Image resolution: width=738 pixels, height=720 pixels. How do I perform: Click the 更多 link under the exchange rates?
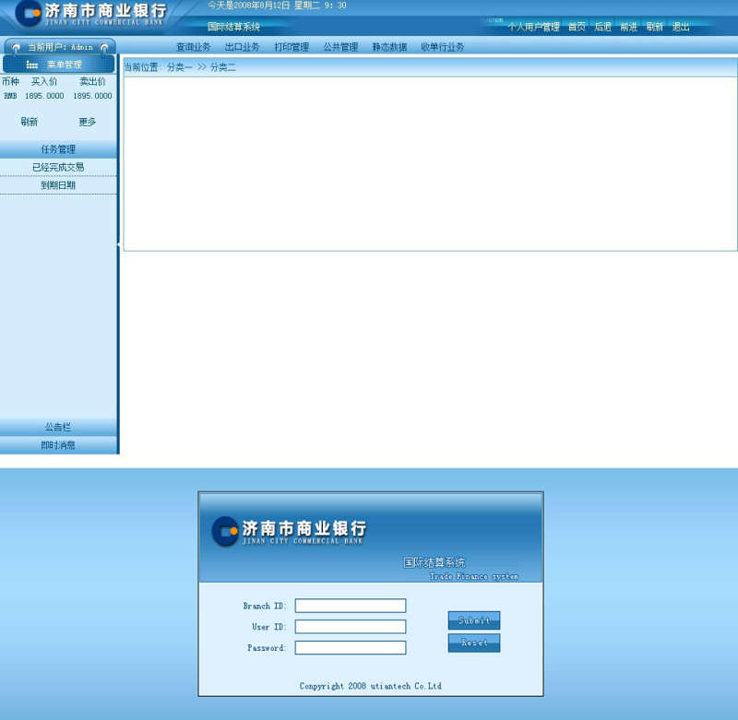point(88,121)
